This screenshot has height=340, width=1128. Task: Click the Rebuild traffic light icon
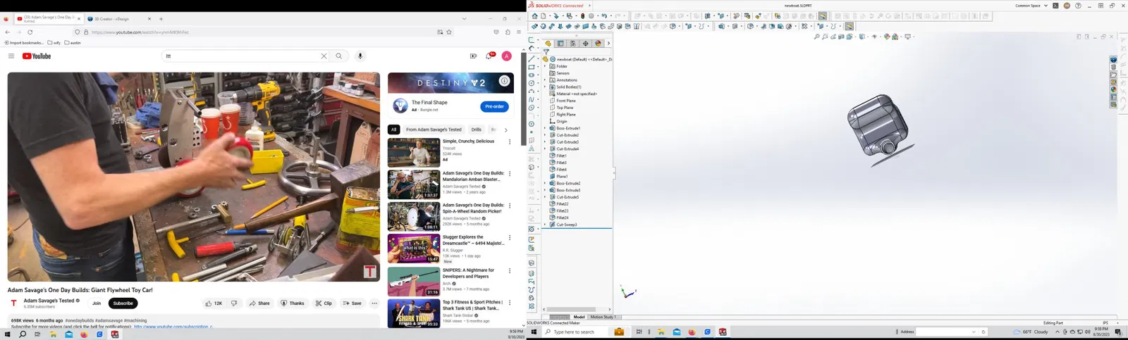point(582,15)
